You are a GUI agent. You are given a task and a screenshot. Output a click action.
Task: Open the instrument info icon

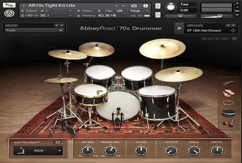coord(146,6)
